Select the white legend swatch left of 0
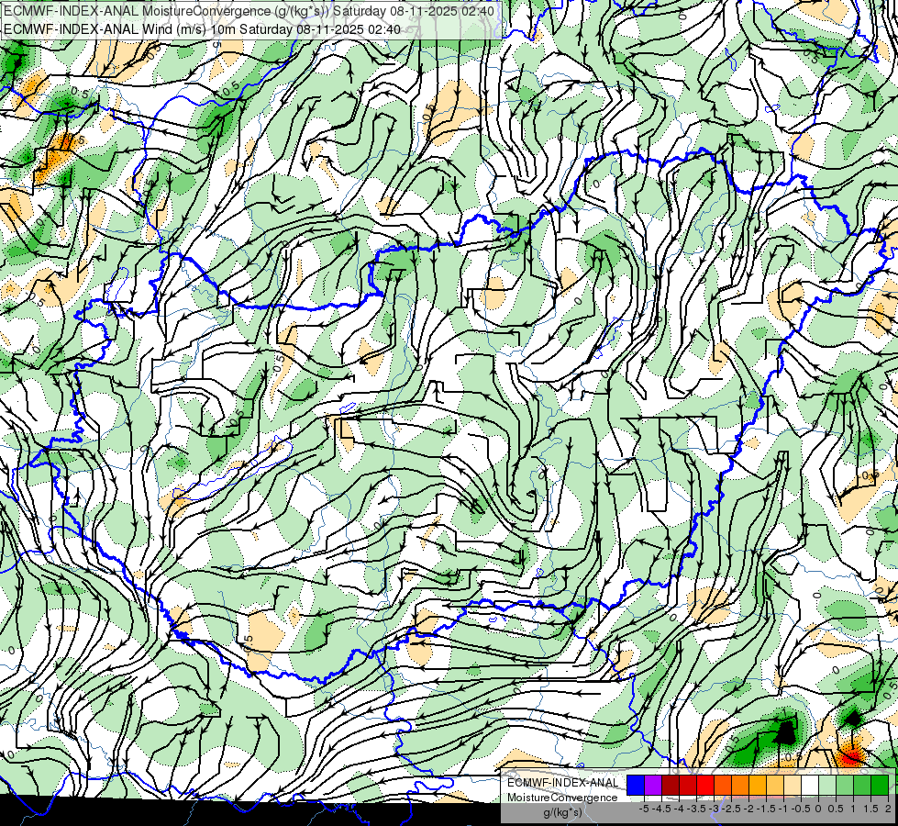This screenshot has width=898, height=826. coord(810,786)
